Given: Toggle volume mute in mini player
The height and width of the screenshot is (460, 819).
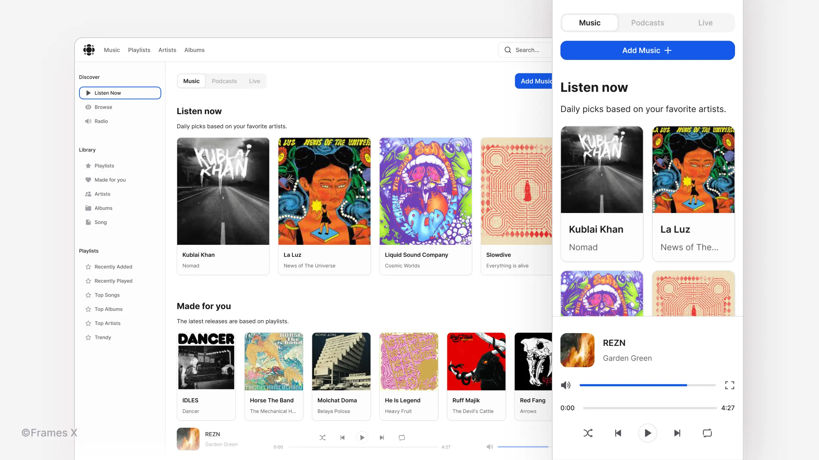Looking at the screenshot, I should pos(489,447).
